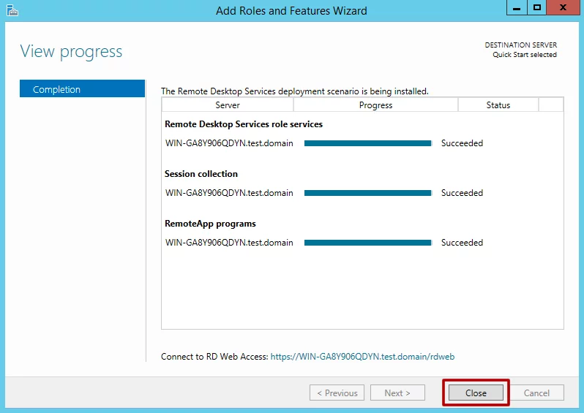
Task: Click the Session collection progress bar
Action: coord(367,193)
